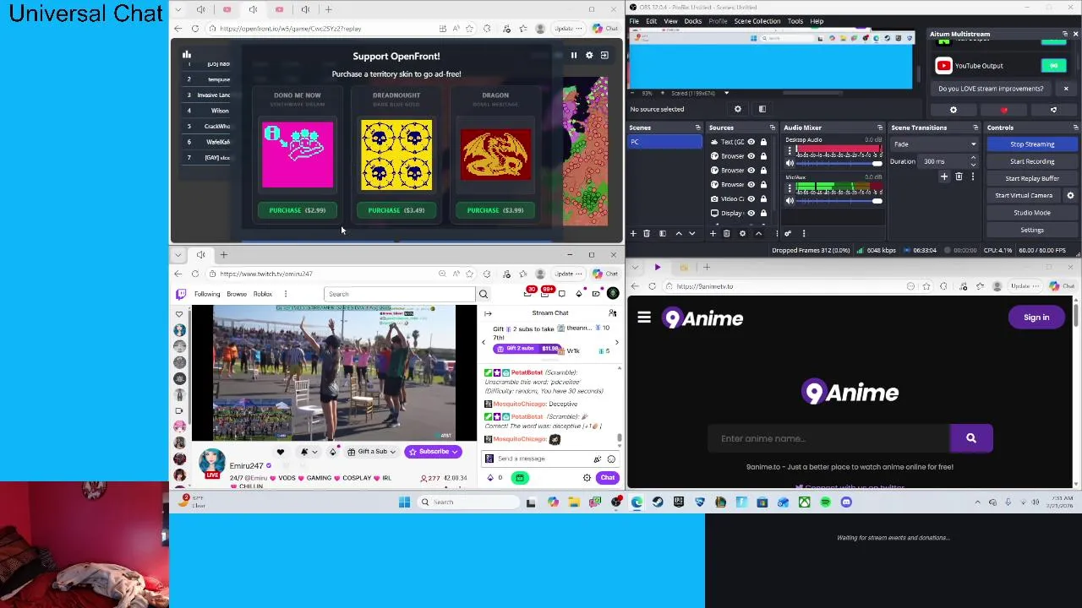This screenshot has height=608, width=1082.
Task: Open Aitum Multistream settings gear
Action: coord(954,110)
